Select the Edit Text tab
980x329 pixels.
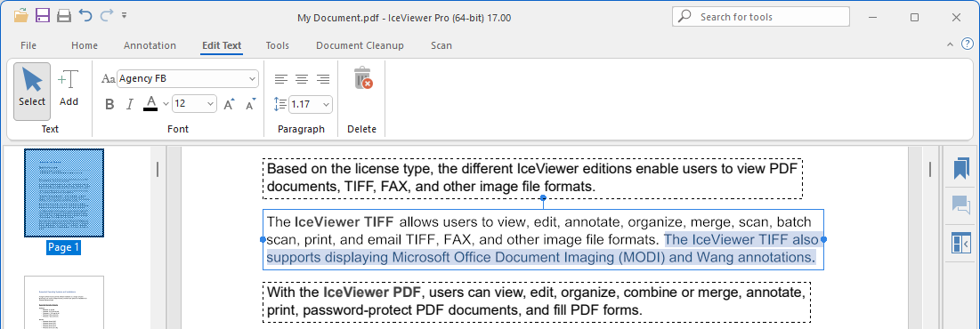point(222,45)
